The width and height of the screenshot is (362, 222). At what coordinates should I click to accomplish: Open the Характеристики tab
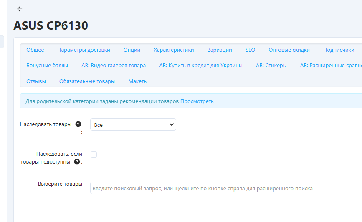coord(174,50)
